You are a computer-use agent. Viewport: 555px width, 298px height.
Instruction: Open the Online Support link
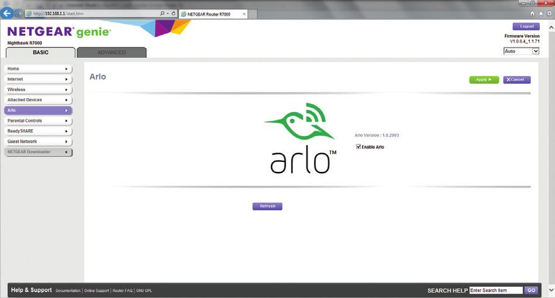pyautogui.click(x=96, y=290)
